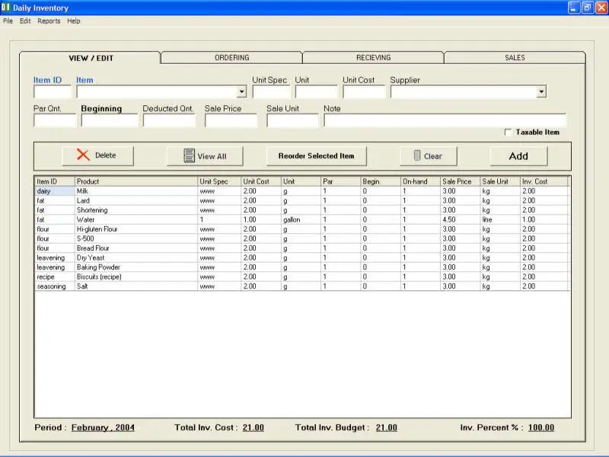
Task: Click into the Note field
Action: 445,120
